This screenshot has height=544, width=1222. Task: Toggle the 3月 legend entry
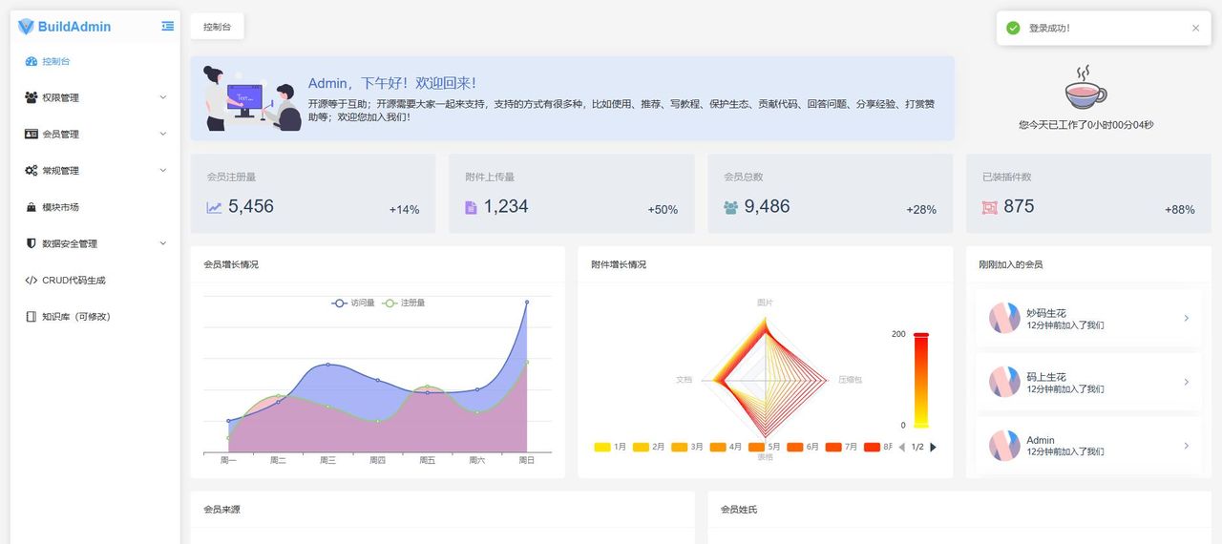[x=687, y=447]
